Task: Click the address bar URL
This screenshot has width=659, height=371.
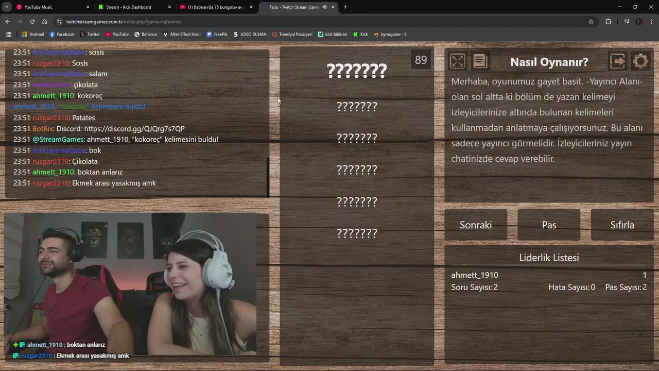Action: [x=124, y=22]
